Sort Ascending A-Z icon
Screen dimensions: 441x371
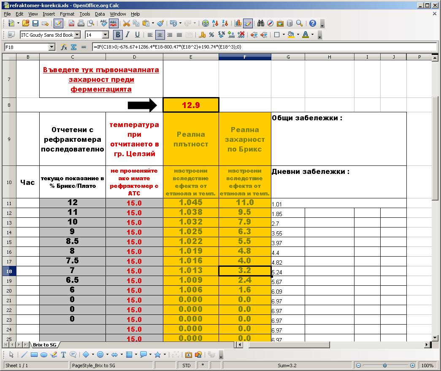[216, 23]
